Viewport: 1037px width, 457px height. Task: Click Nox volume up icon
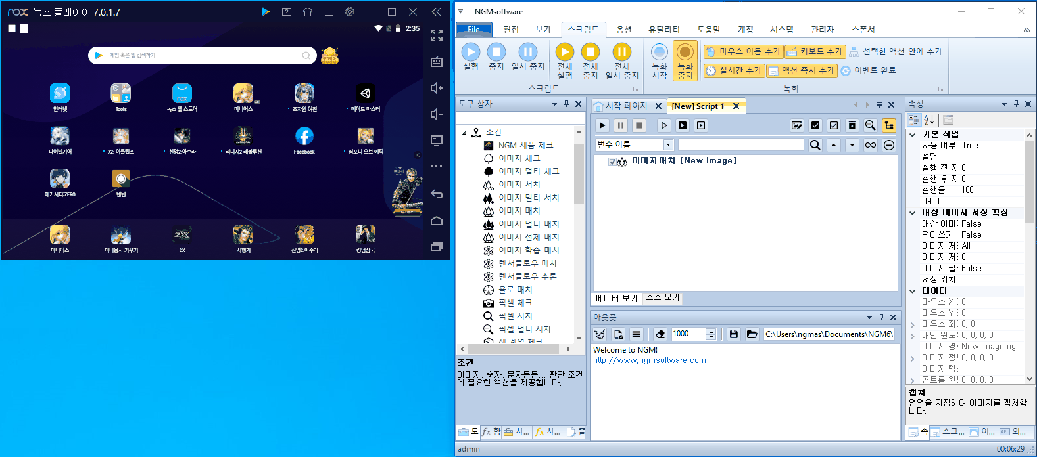(437, 88)
